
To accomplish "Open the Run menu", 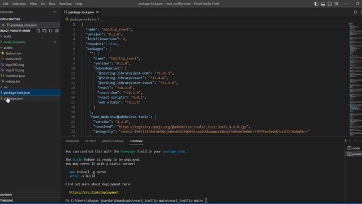I will tap(52, 4).
